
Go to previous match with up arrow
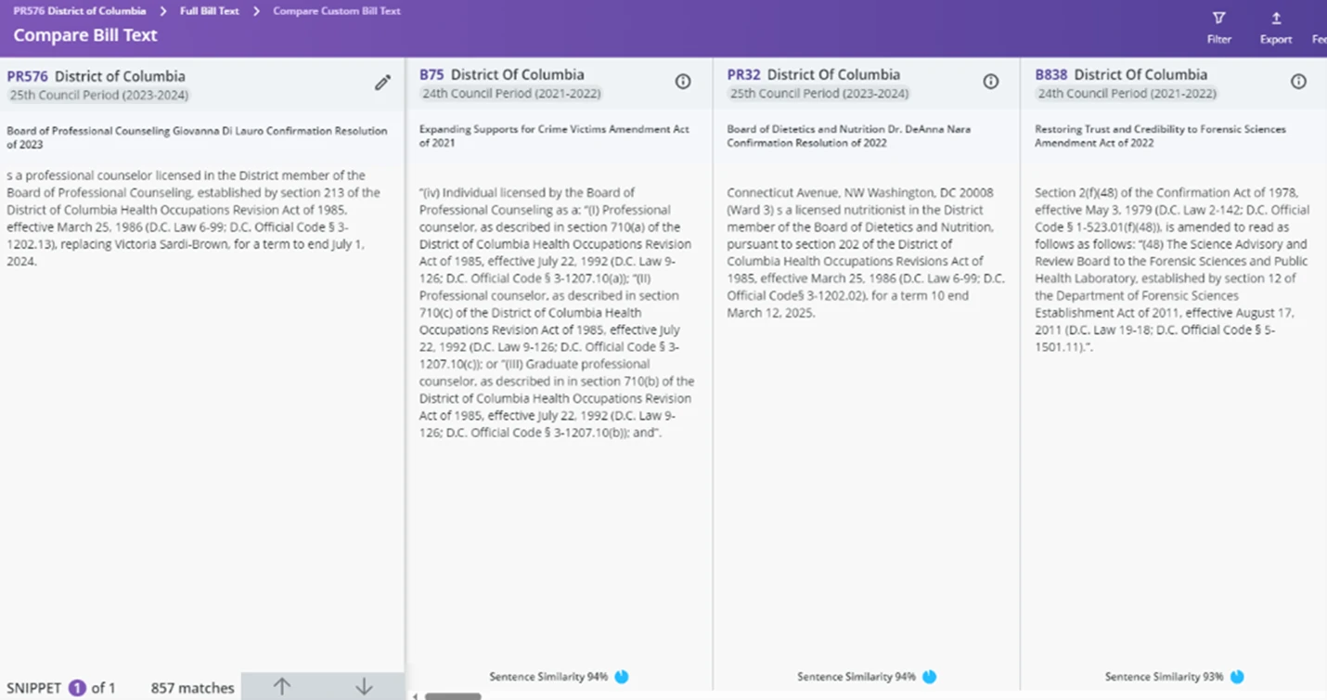coord(282,686)
